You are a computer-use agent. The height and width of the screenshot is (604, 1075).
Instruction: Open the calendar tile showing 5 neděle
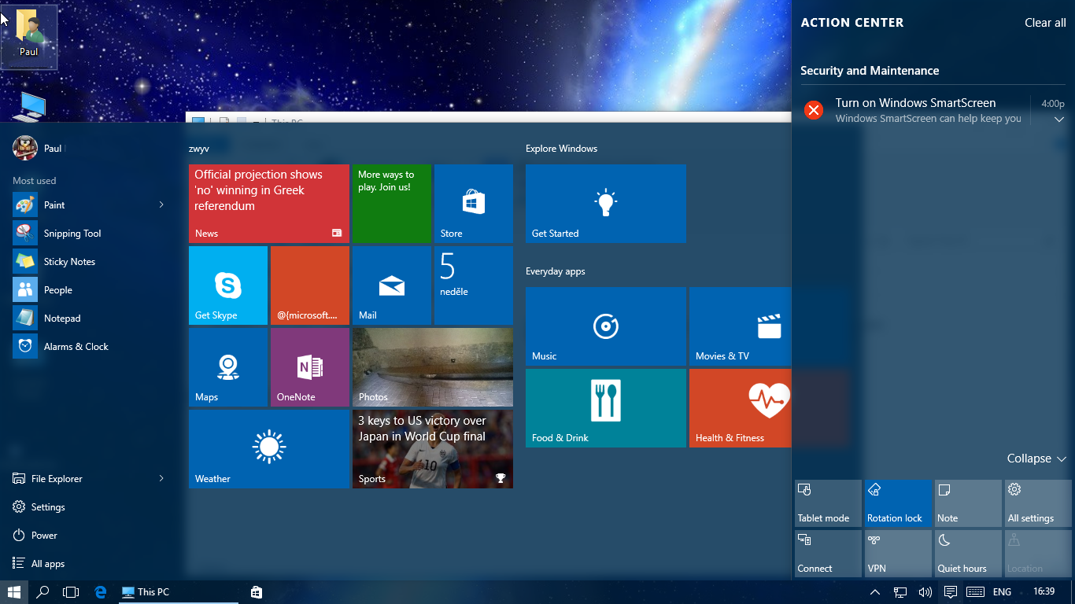pyautogui.click(x=474, y=285)
